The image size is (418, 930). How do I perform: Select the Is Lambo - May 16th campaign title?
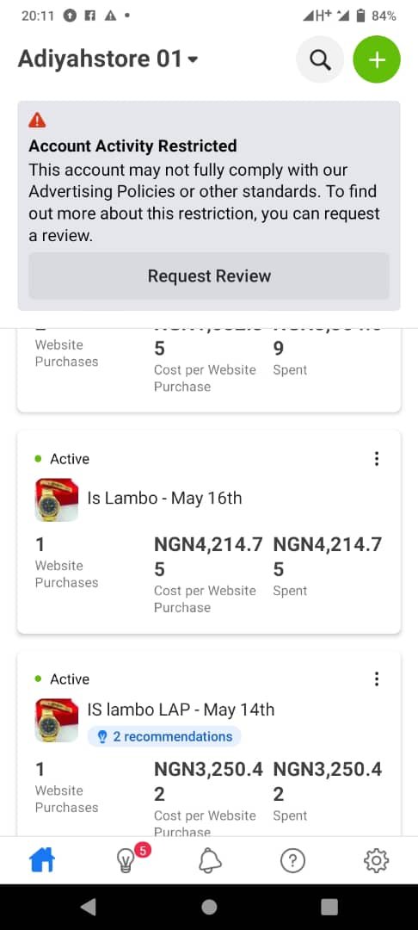(164, 499)
